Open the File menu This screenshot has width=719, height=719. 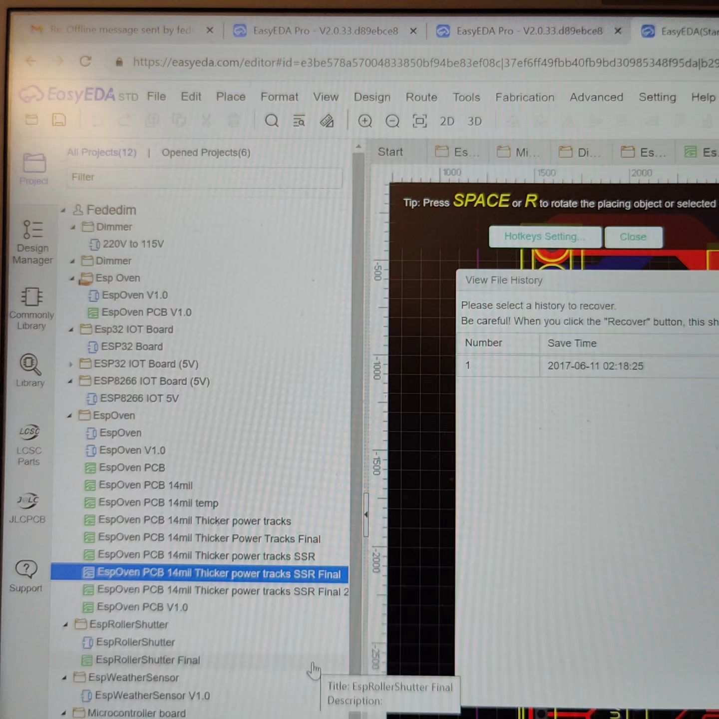point(156,96)
